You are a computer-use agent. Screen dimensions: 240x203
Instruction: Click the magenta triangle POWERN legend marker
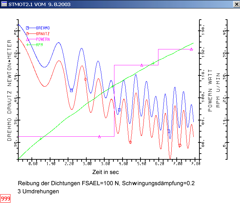tap(28, 39)
